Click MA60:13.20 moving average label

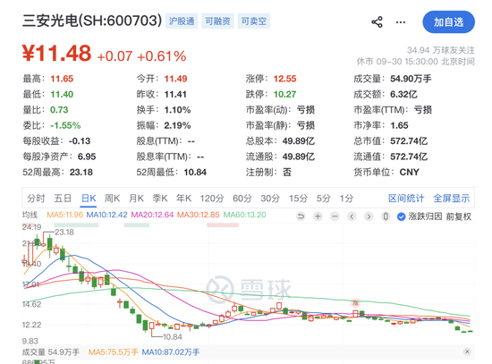(x=244, y=215)
